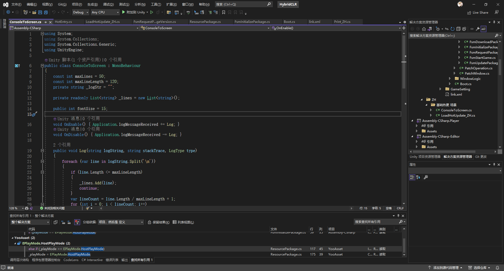Collapse the ZH folder node
The height and width of the screenshot is (271, 504).
coord(422,100)
